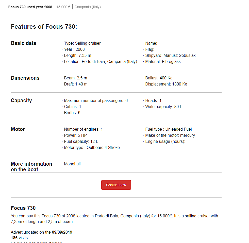Click the 'Motor' section heading
The height and width of the screenshot is (243, 249).
[18, 129]
